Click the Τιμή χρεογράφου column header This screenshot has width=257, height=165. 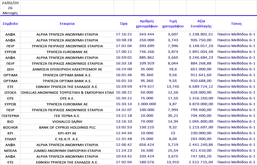pyautogui.click(x=173, y=24)
